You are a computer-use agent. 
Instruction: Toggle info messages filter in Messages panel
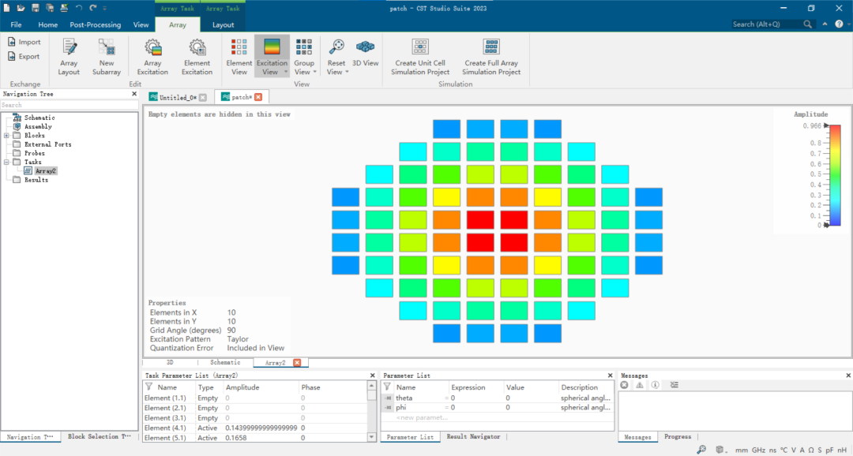point(655,385)
